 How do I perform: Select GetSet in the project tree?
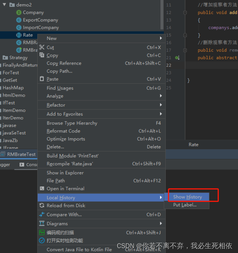(x=10, y=80)
